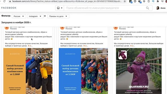Click the second ad's page avatar
This screenshot has height=94, width=167.
pos(62,28)
